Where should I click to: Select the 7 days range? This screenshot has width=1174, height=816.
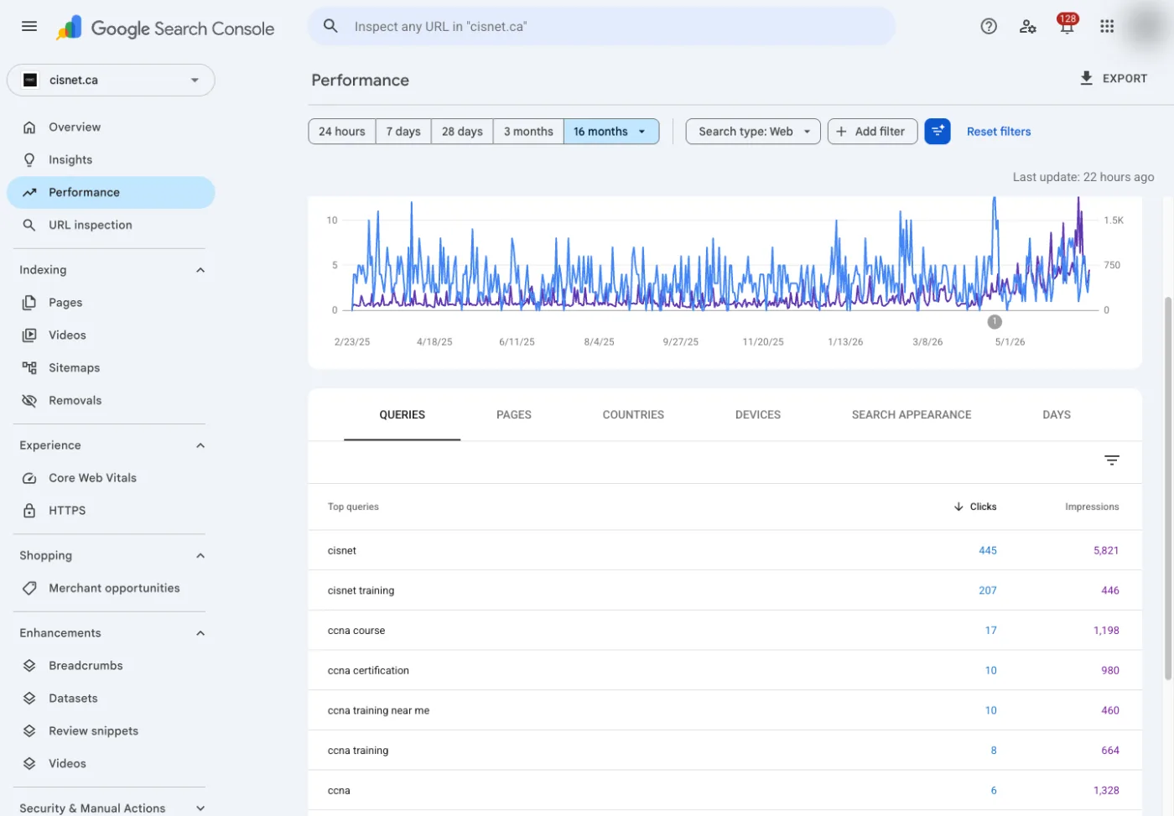point(403,132)
